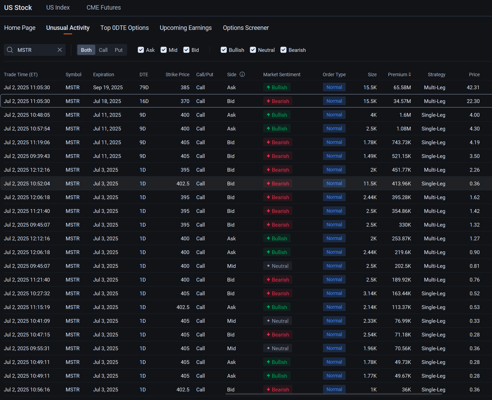Click trade time Jul 2, 2025 11:19:06
Viewport: 492px width, 400px height.
click(x=27, y=142)
